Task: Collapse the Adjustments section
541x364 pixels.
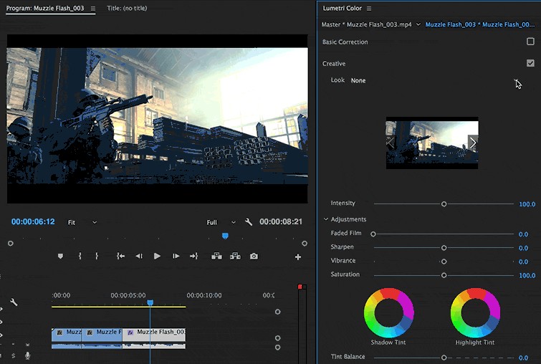Action: [x=327, y=219]
